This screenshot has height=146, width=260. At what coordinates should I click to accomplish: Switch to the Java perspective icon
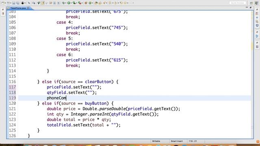coord(256,3)
